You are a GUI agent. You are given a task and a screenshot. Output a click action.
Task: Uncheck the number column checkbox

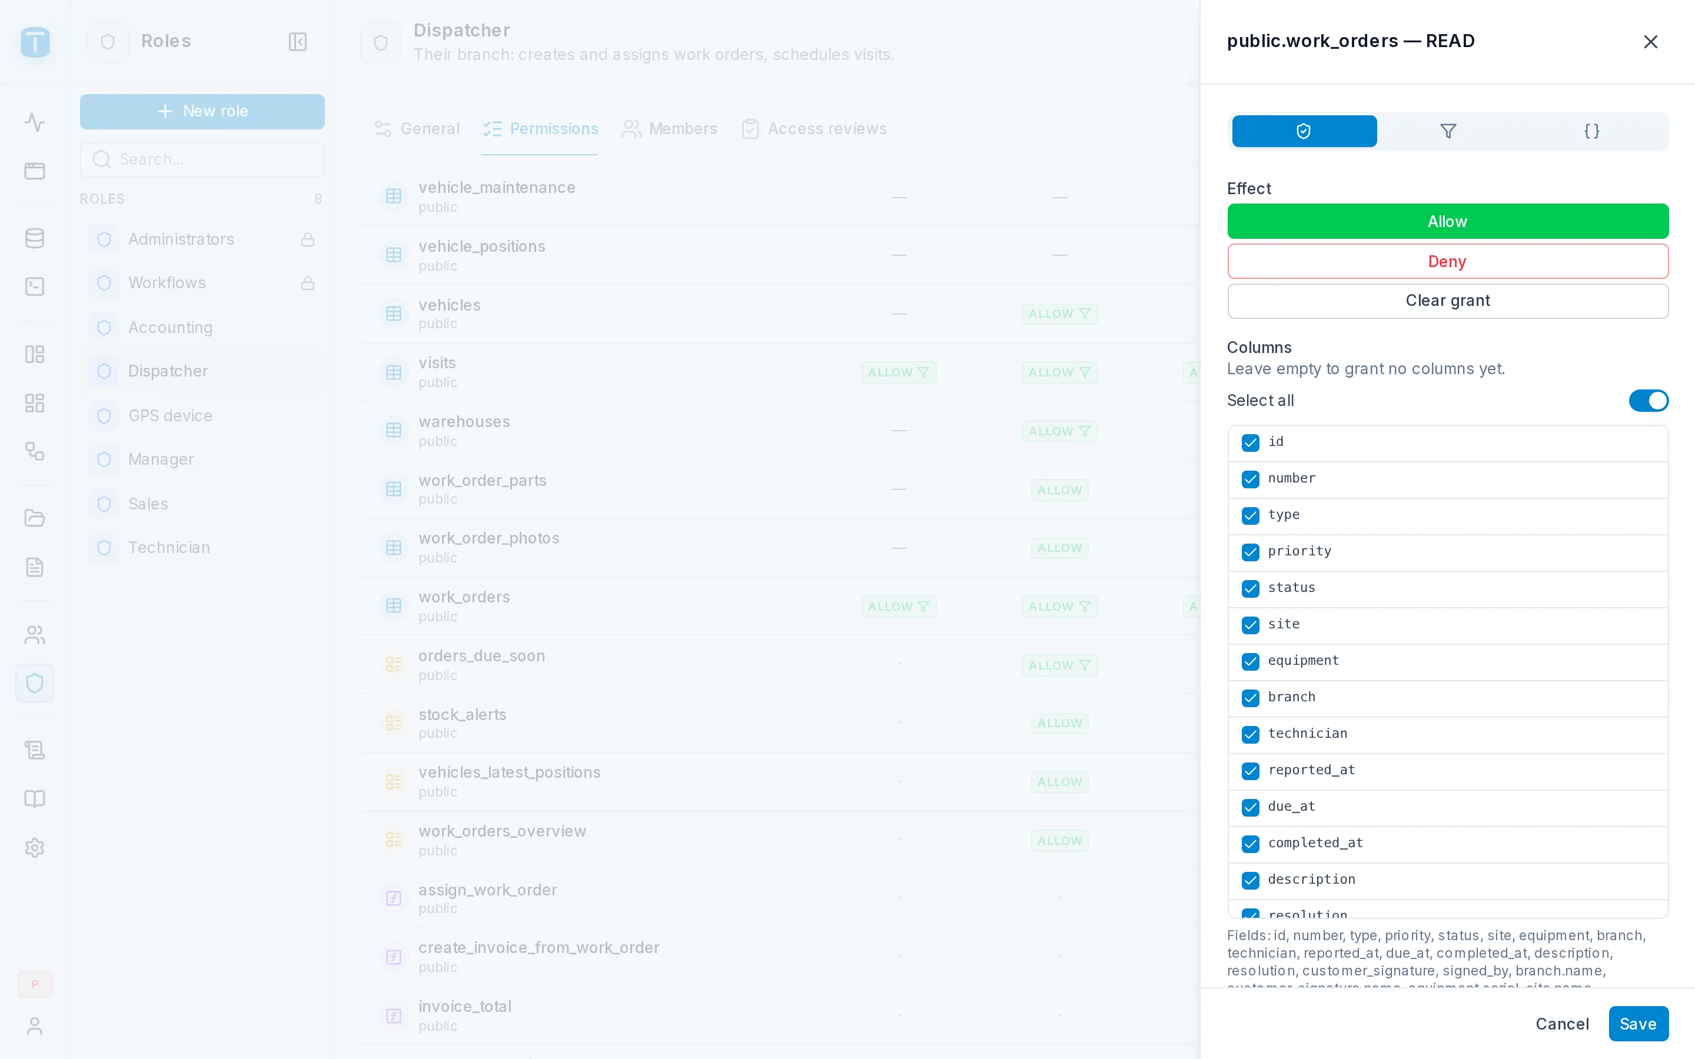1250,479
